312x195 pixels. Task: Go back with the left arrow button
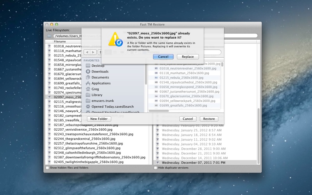pos(87,52)
